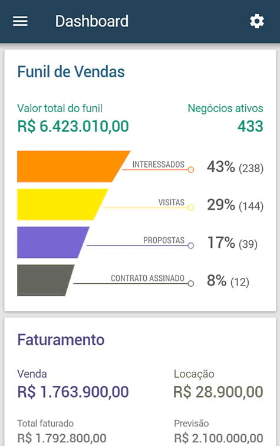Screen dimensions: 280x446
Task: Tap the total funnel value R$ 6.423.010,00
Action: click(x=73, y=126)
